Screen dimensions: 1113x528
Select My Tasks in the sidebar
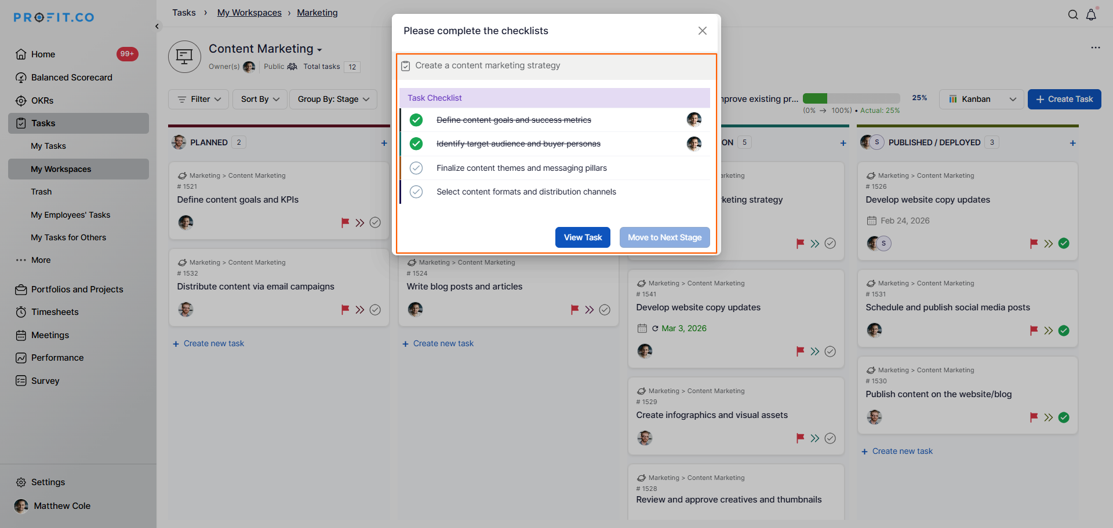click(x=48, y=146)
